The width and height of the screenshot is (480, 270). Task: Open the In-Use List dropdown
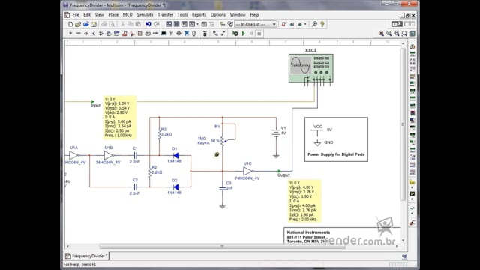(256, 24)
